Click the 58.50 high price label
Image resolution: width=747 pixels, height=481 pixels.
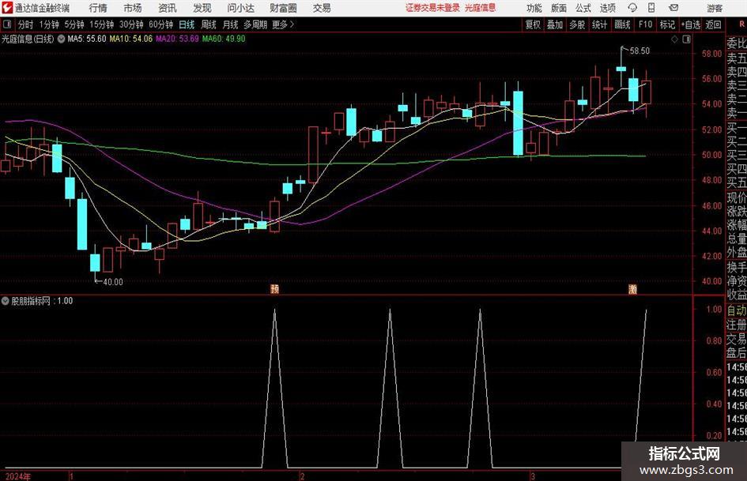click(x=639, y=51)
